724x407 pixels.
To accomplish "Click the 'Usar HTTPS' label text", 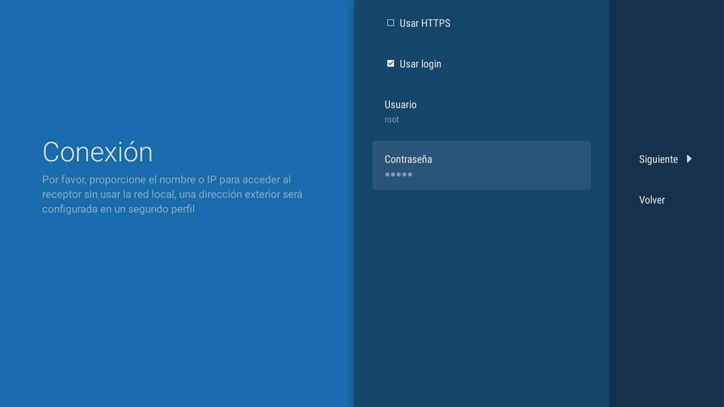I will click(425, 23).
